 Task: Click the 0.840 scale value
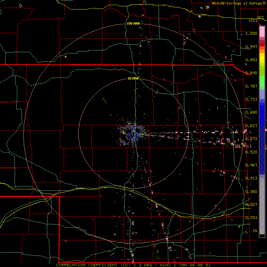coord(251,73)
